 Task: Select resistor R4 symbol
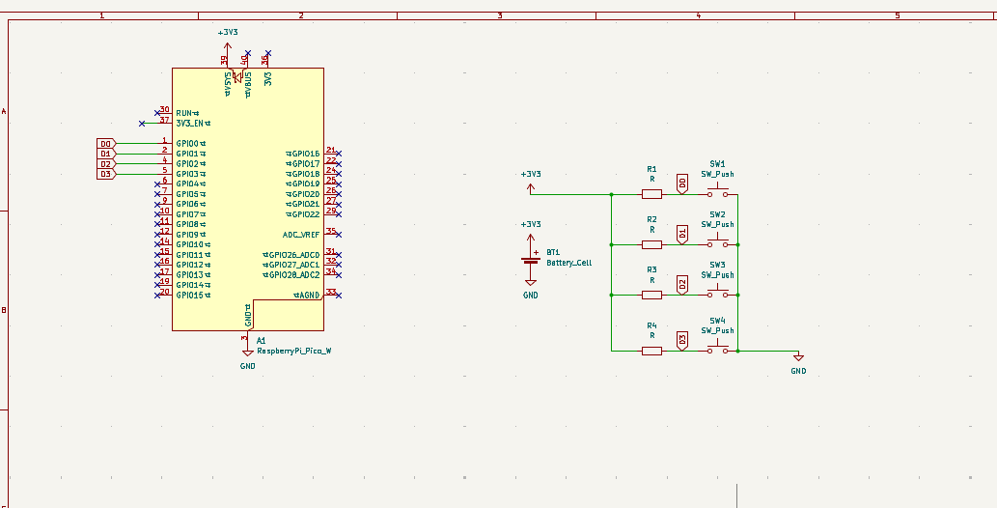(x=651, y=351)
